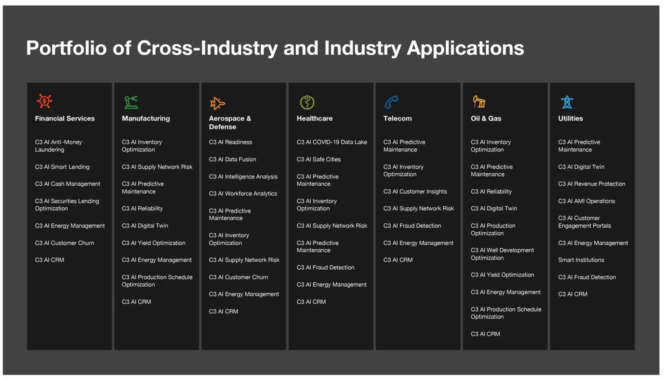Select the Telecom heading

pos(397,118)
